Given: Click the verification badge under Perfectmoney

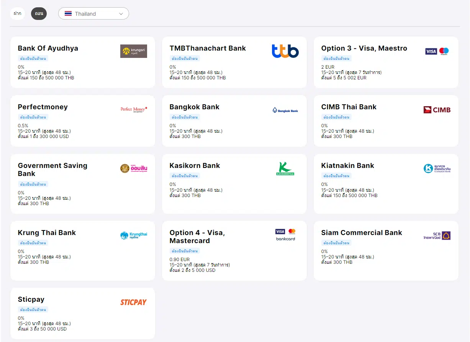Looking at the screenshot, I should click(x=33, y=117).
